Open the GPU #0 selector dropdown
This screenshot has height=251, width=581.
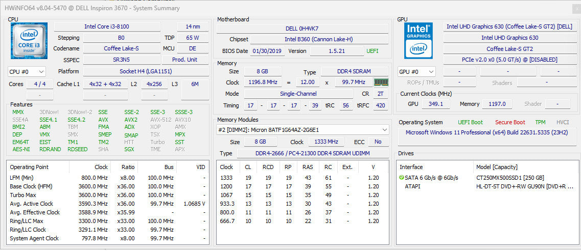(x=417, y=72)
